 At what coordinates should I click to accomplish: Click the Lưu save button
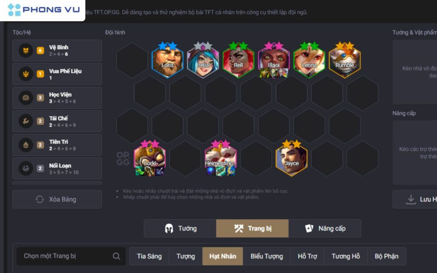point(415,199)
